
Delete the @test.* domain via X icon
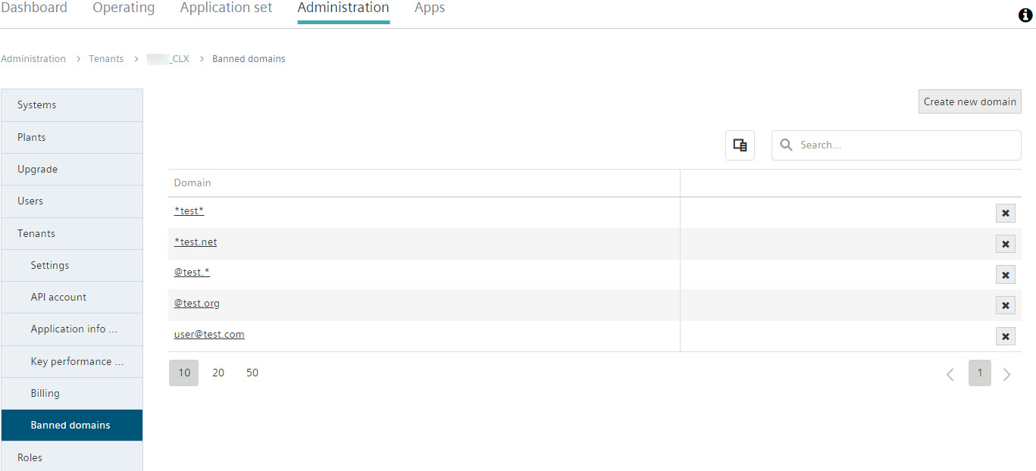pyautogui.click(x=1005, y=275)
